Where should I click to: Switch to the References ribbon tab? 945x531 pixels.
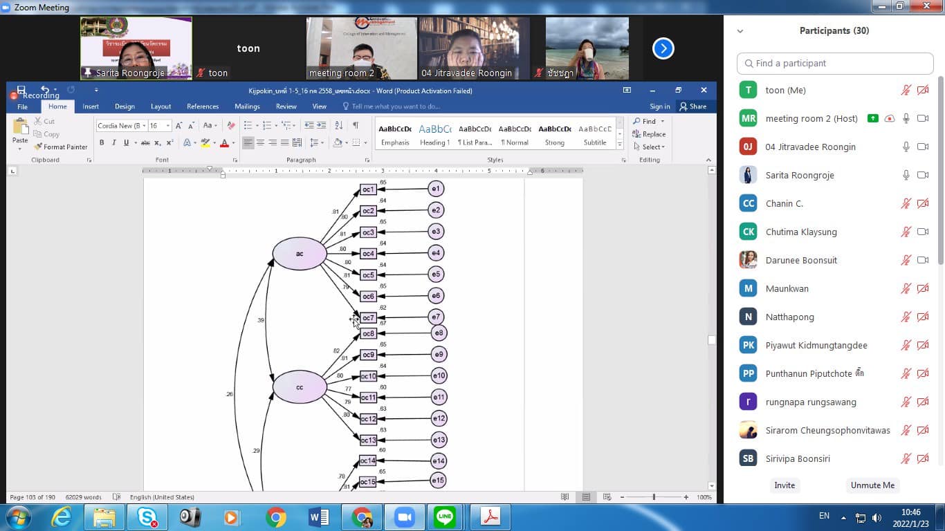tap(203, 106)
